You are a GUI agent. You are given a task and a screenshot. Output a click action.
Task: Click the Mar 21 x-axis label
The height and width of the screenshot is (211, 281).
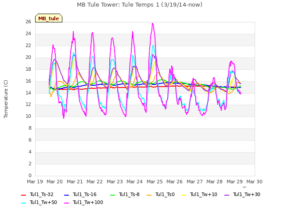pos(75,182)
